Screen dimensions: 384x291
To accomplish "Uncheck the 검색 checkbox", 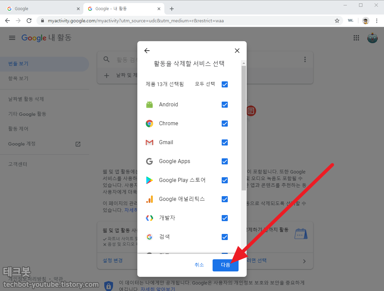I will tap(225, 237).
